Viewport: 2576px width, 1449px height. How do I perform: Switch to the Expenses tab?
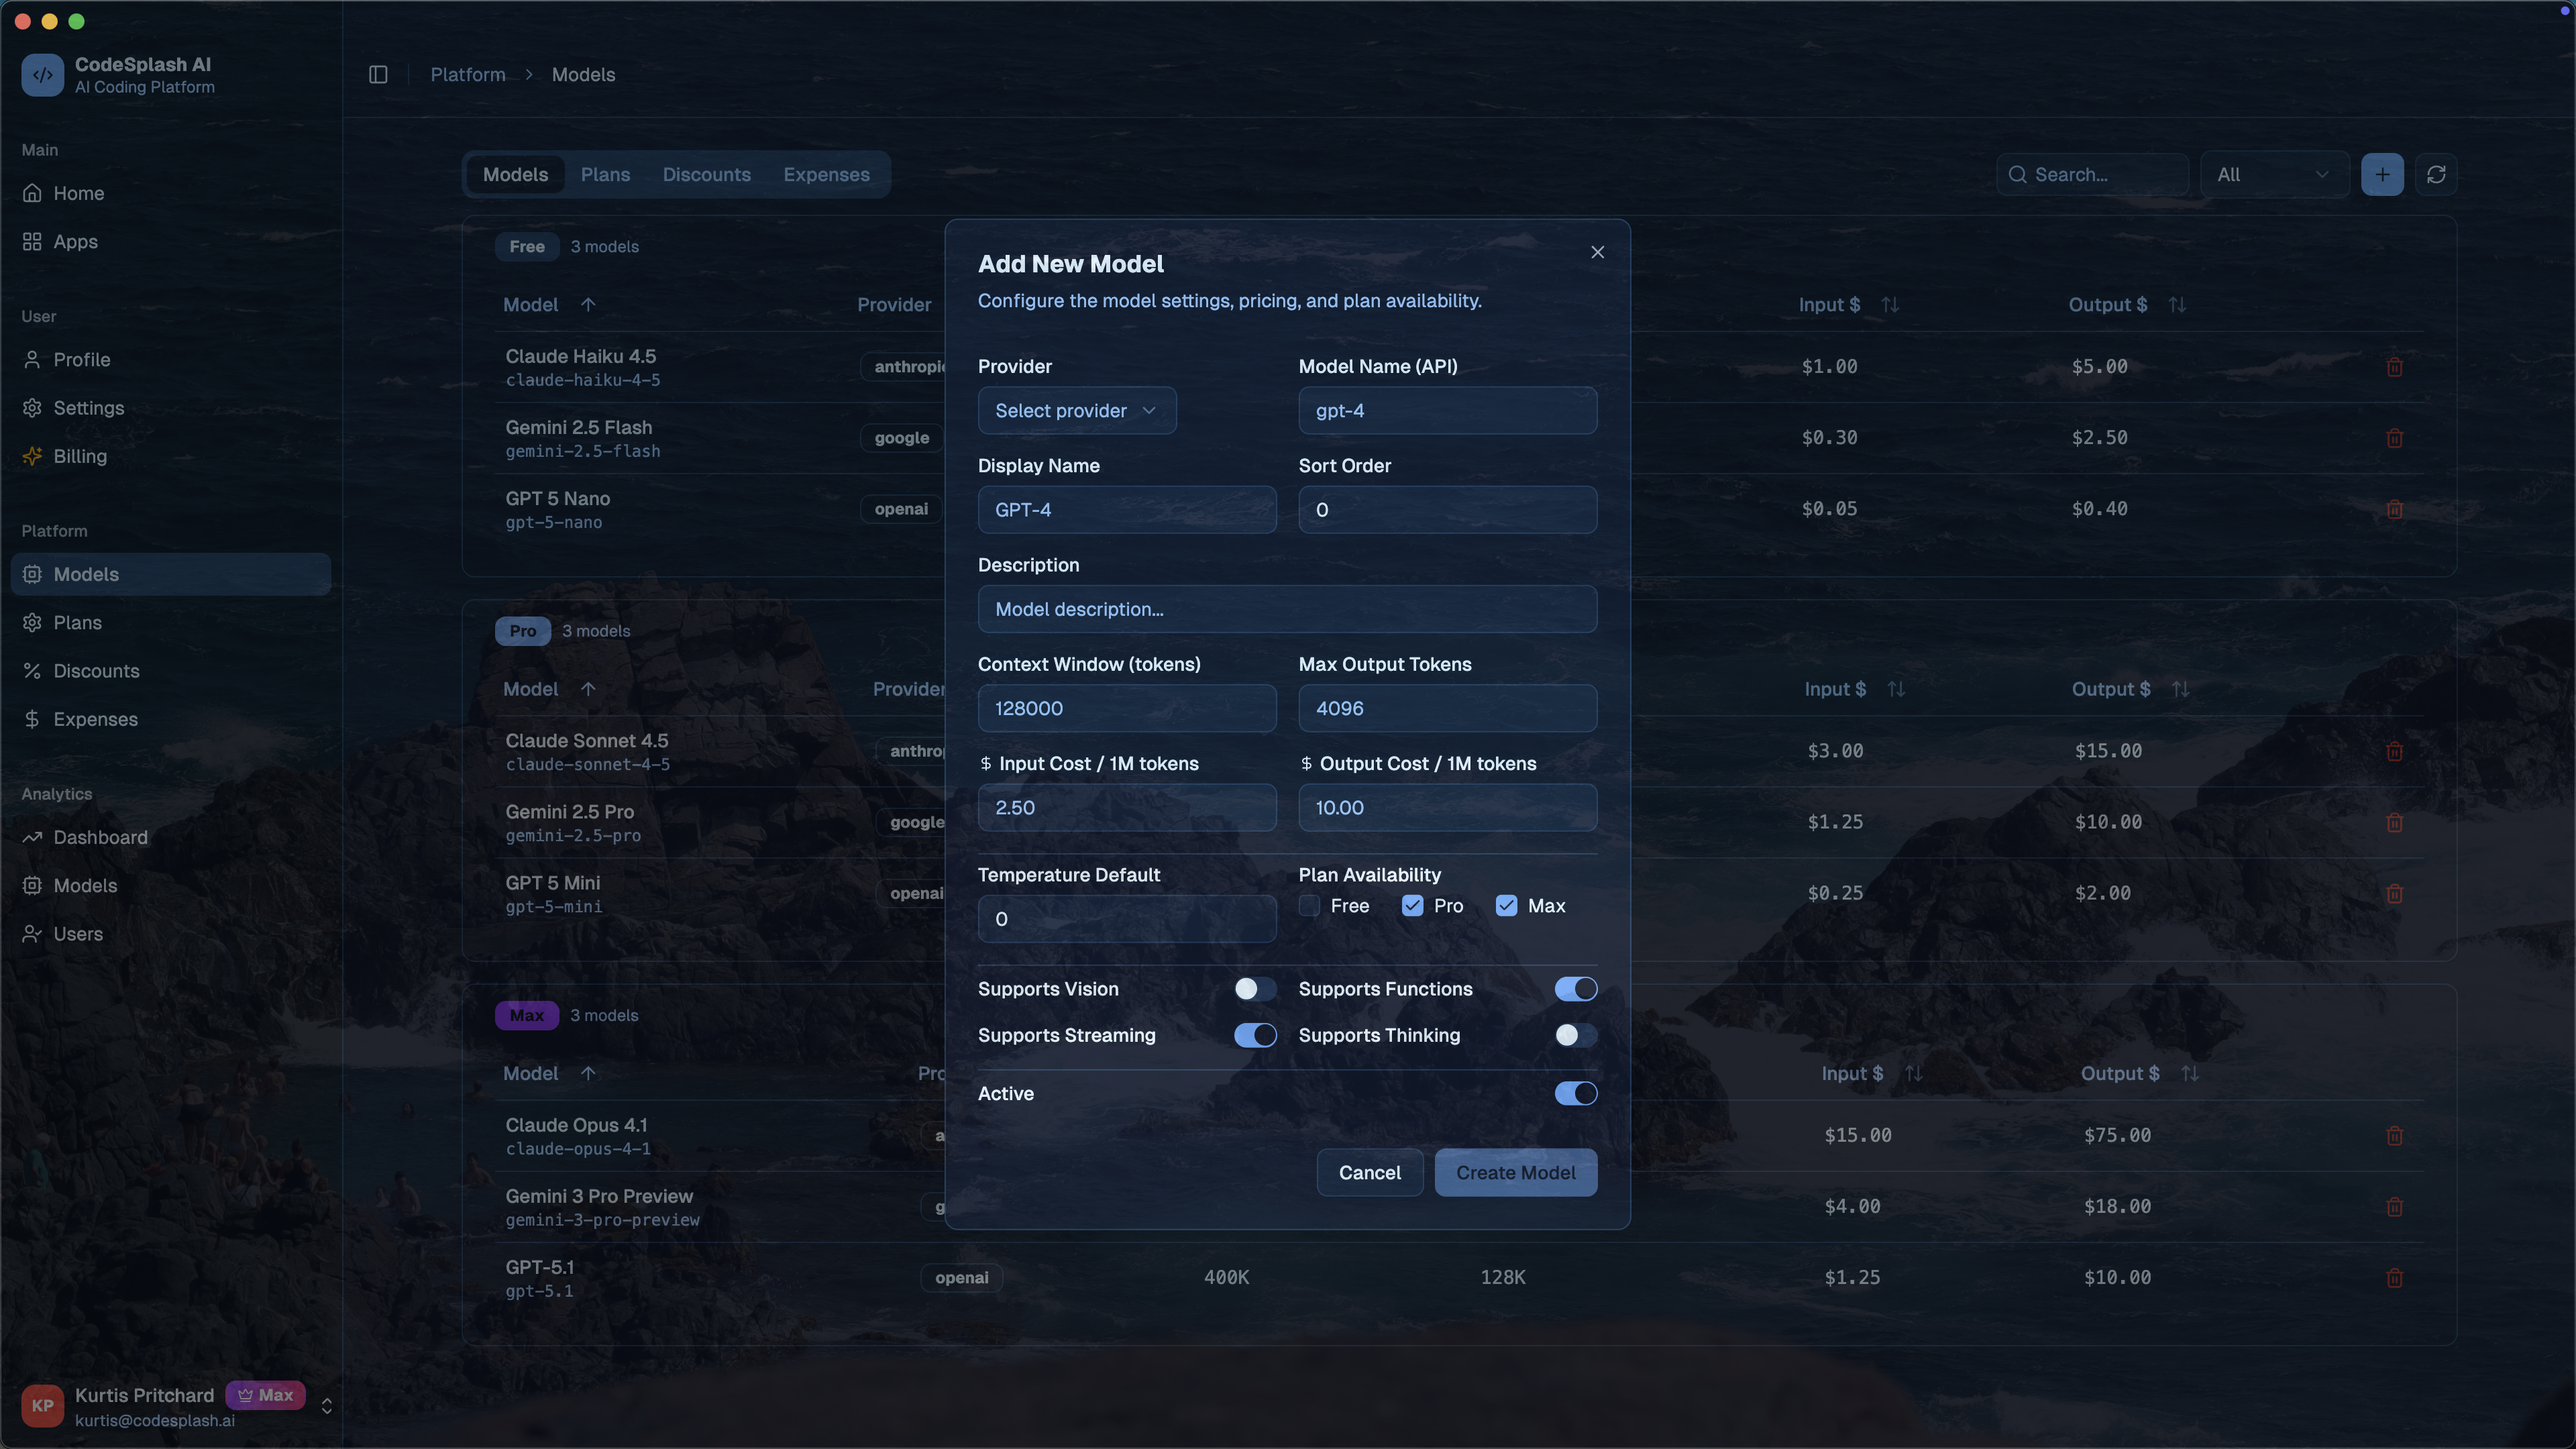(826, 175)
